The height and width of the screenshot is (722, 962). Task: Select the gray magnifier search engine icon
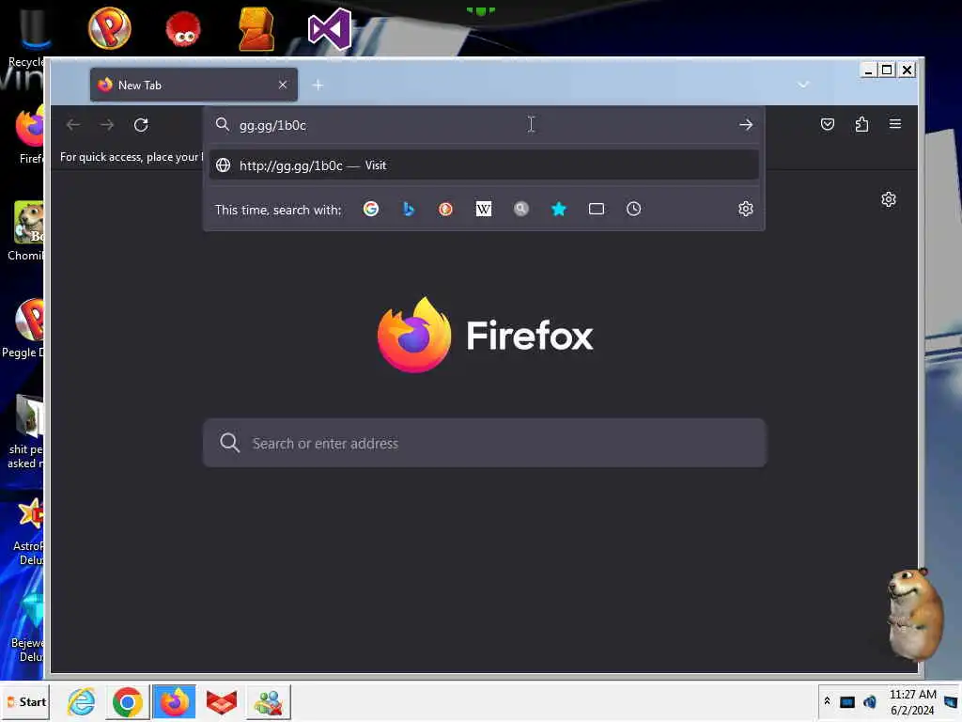[x=520, y=209]
